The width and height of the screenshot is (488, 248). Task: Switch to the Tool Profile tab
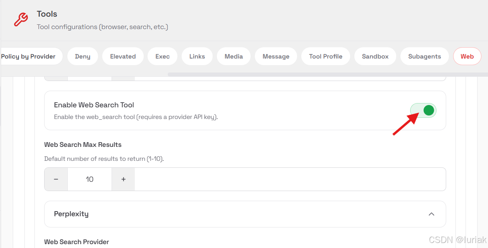326,57
